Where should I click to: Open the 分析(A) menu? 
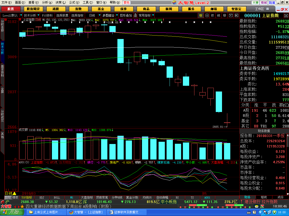pyautogui.click(x=47, y=2)
